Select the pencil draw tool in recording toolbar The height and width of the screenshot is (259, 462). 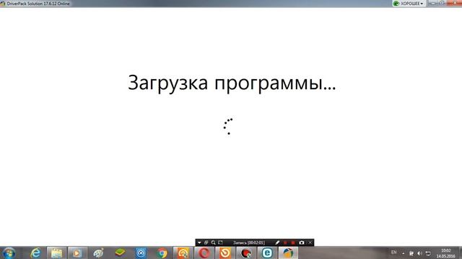point(277,242)
